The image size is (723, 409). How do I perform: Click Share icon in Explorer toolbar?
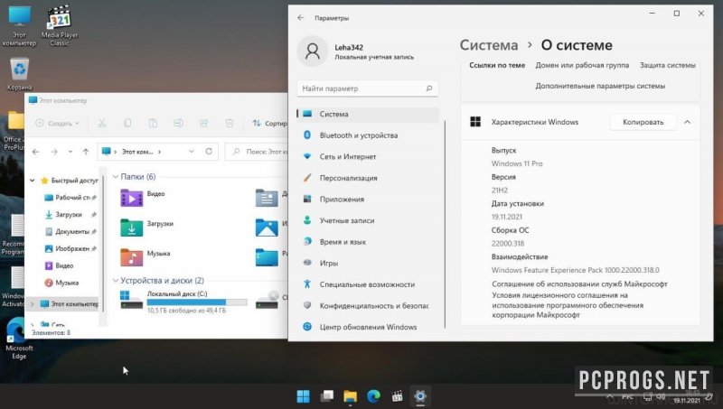tap(204, 123)
